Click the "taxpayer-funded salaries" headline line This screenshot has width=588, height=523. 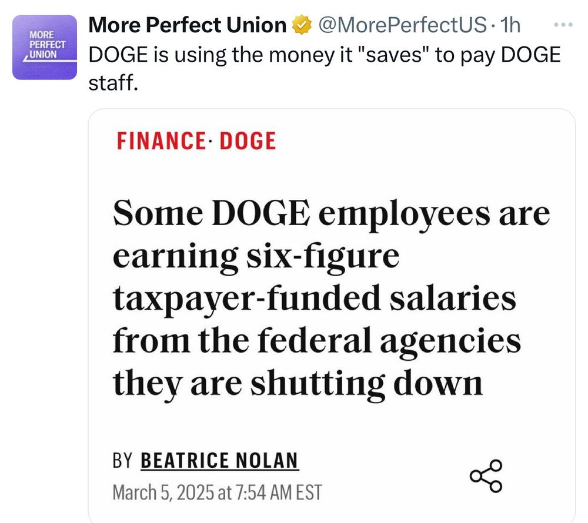pos(314,299)
